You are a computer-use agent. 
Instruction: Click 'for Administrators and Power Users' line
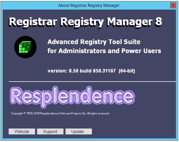pos(104,51)
